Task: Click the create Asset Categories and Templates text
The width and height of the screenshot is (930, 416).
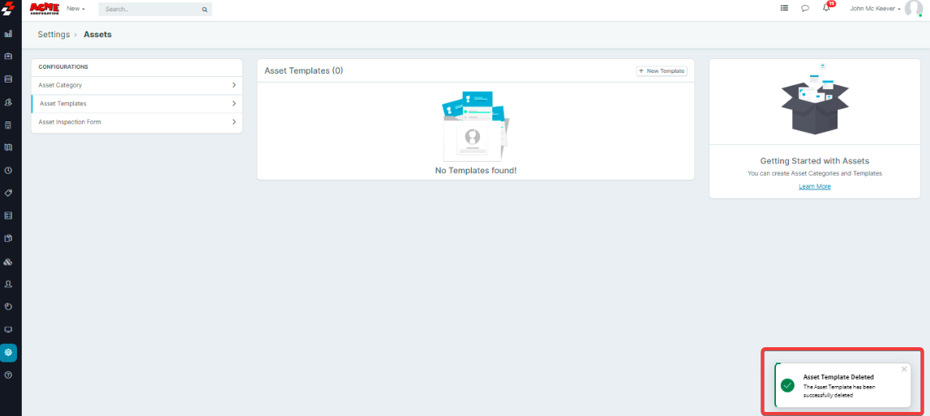Action: click(814, 174)
